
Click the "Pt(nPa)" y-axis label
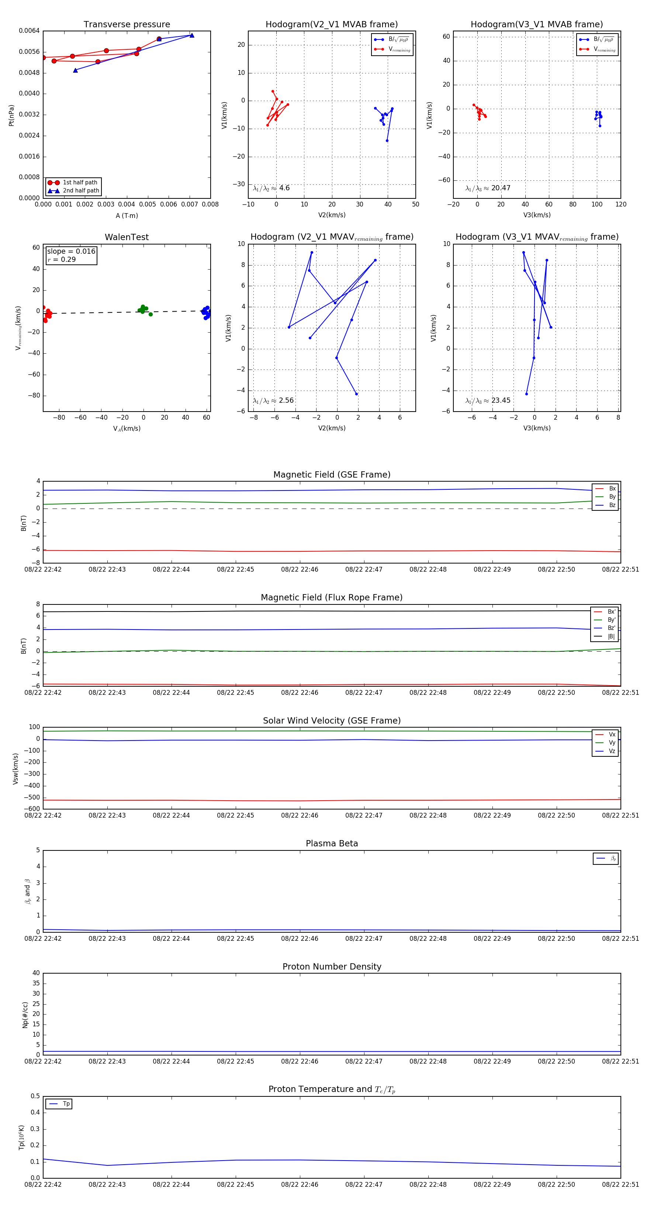(11, 115)
